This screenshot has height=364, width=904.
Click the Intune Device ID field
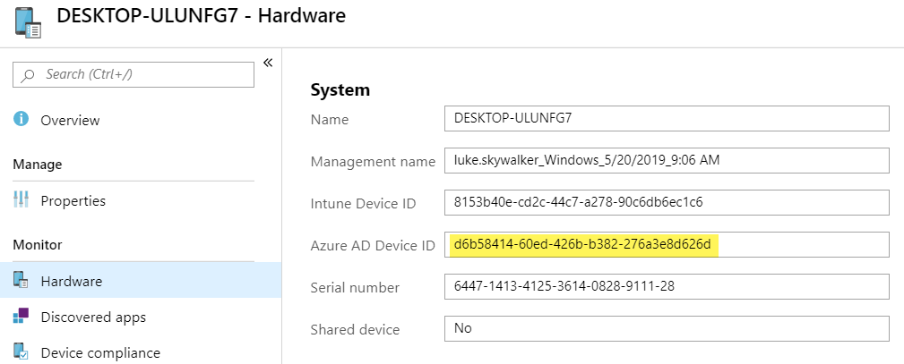(666, 202)
